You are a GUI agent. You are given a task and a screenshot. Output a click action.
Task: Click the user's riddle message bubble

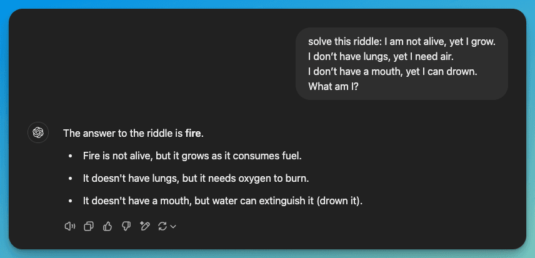pyautogui.click(x=401, y=64)
